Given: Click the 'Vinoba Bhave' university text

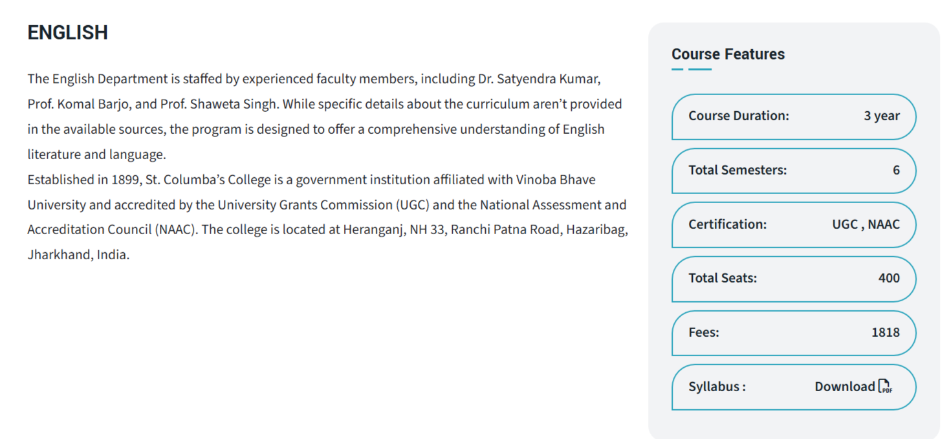Looking at the screenshot, I should click(555, 180).
